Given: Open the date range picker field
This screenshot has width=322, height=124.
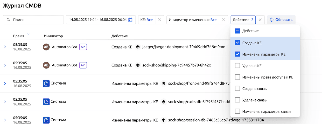Looking at the screenshot, I should coord(101,20).
